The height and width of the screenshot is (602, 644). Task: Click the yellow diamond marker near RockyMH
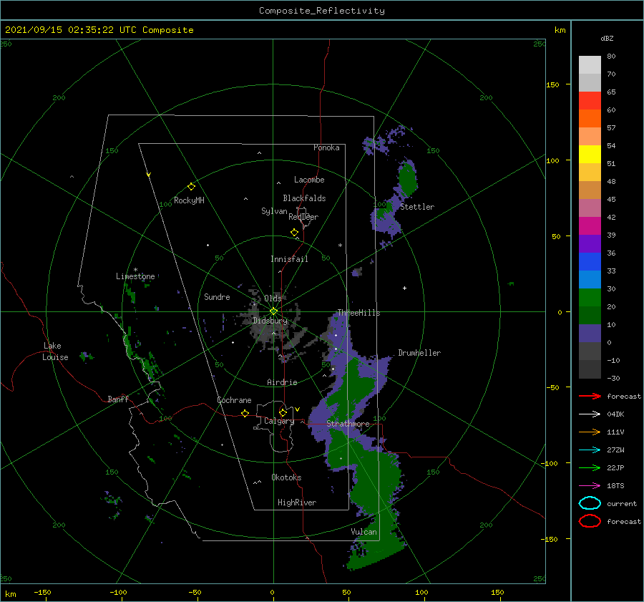click(191, 187)
